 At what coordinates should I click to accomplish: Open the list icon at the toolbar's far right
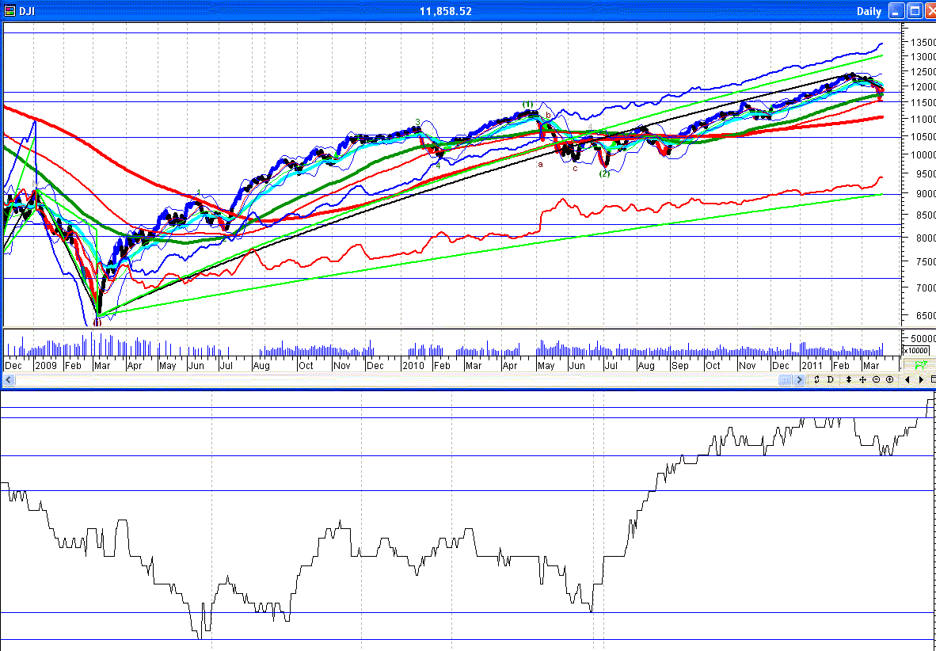tap(933, 379)
